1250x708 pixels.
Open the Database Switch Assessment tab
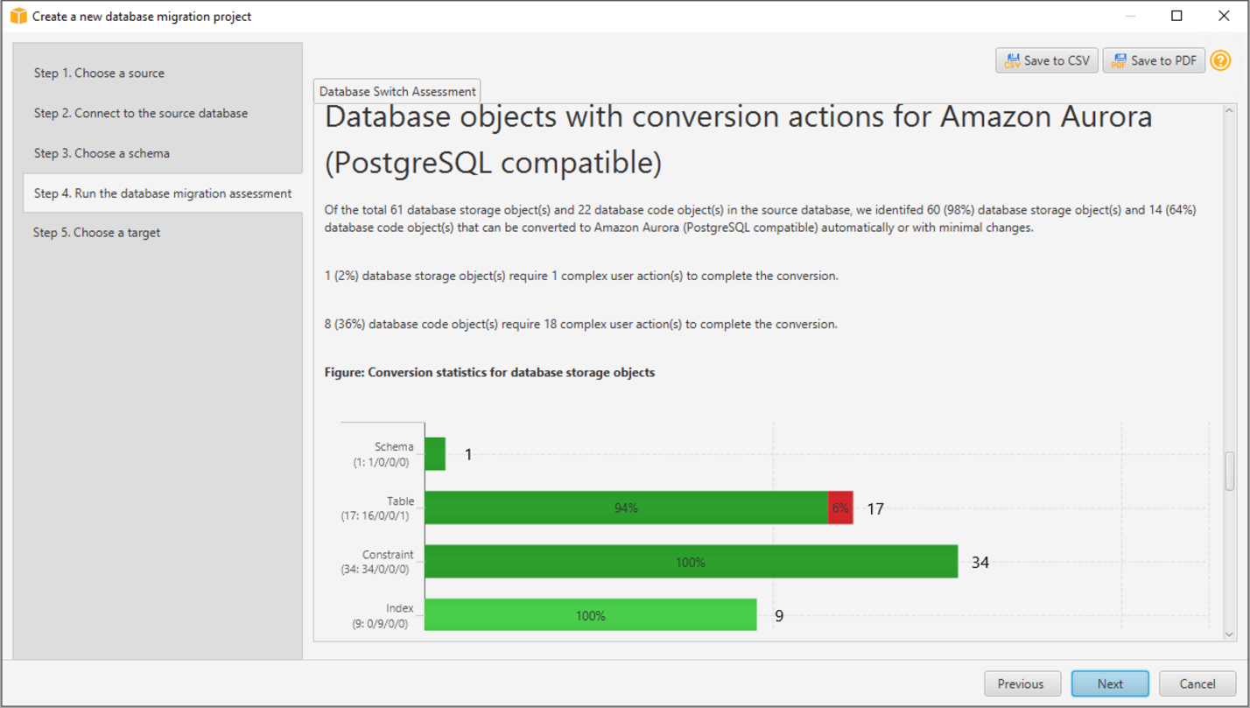397,91
